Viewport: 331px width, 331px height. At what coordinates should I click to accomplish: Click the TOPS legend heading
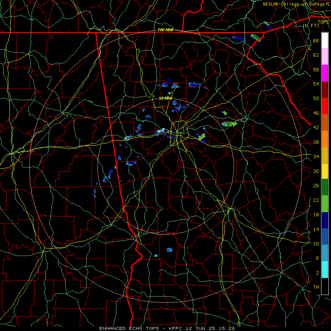pos(323,22)
